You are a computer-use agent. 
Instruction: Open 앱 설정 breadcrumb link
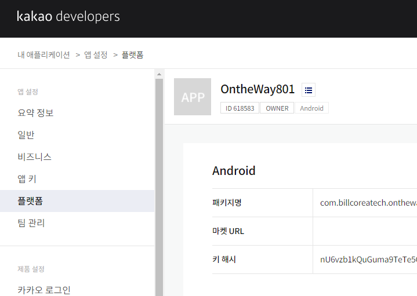(96, 55)
